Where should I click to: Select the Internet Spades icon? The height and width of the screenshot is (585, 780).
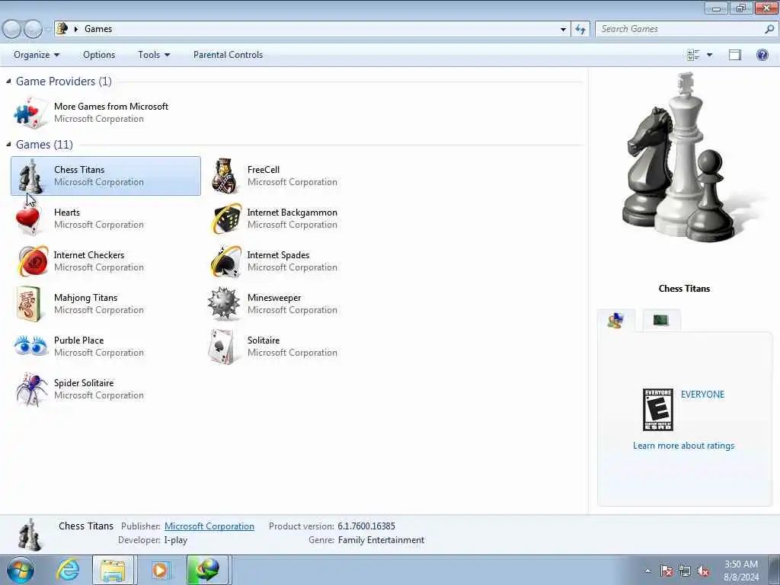225,261
